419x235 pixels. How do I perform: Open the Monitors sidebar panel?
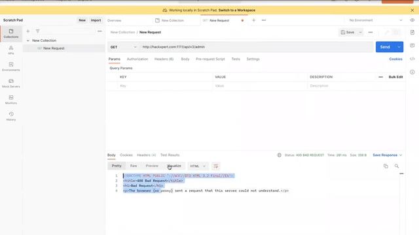coord(11,100)
